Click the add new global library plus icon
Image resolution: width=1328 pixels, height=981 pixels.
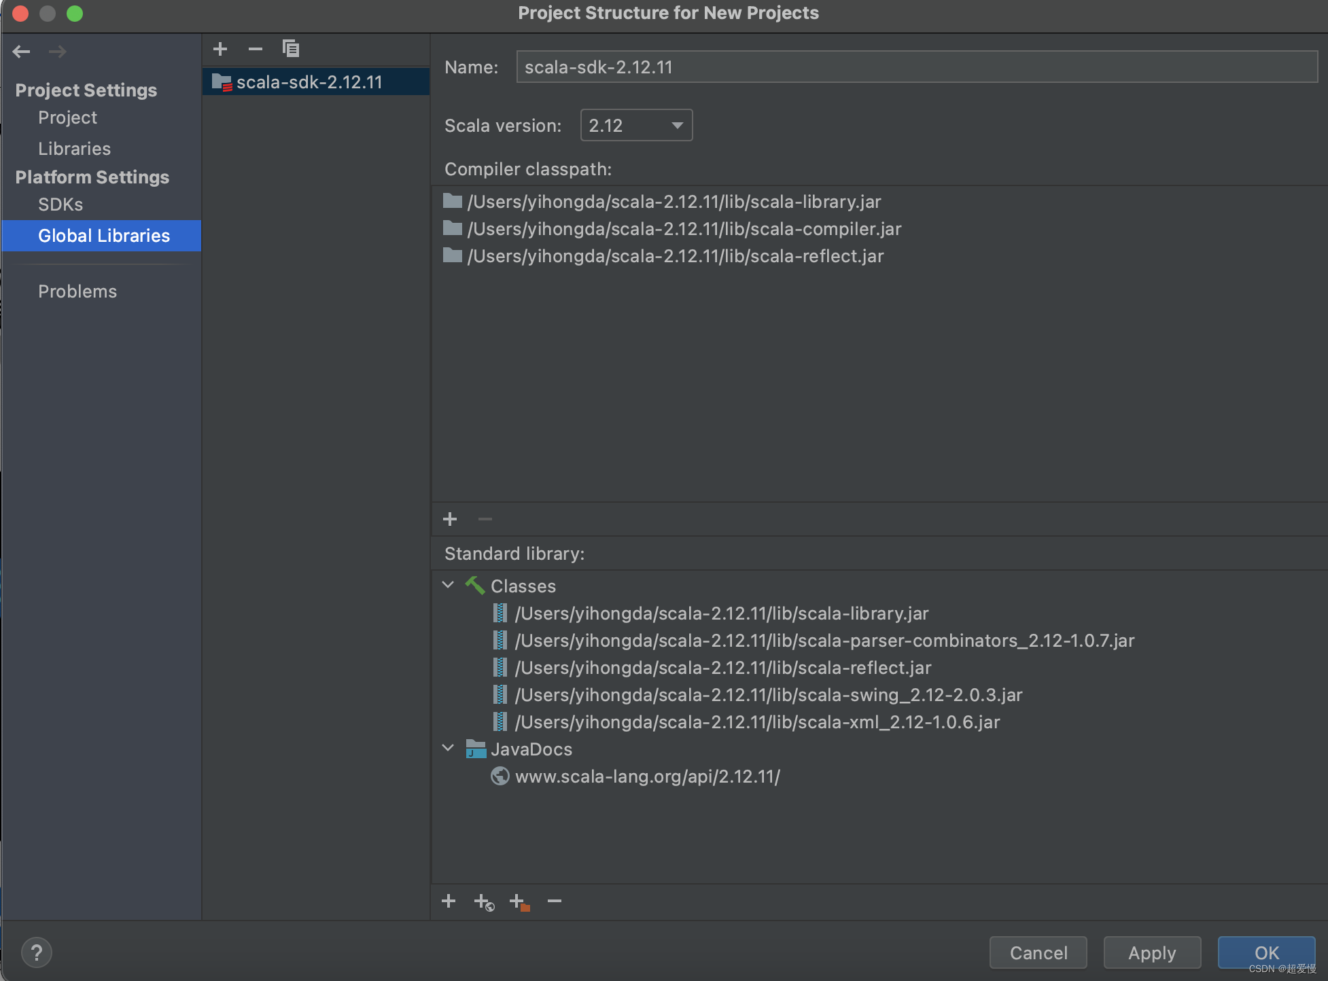click(x=220, y=49)
